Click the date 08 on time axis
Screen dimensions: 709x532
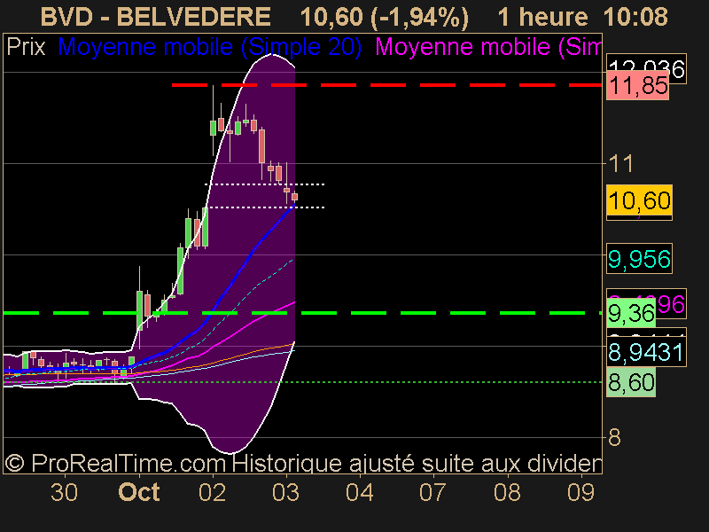coord(507,492)
